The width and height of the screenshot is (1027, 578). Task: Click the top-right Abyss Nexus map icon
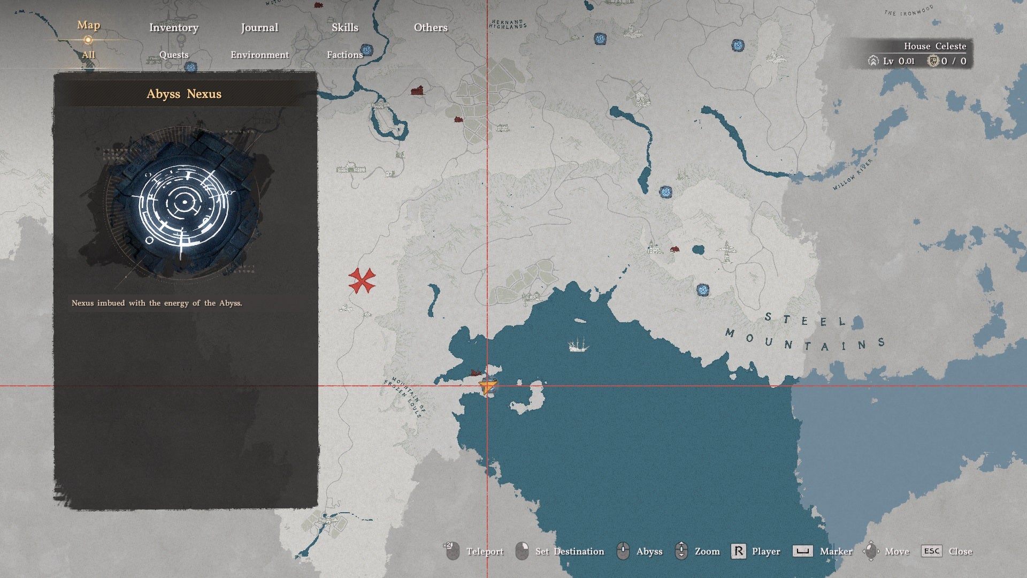738,45
